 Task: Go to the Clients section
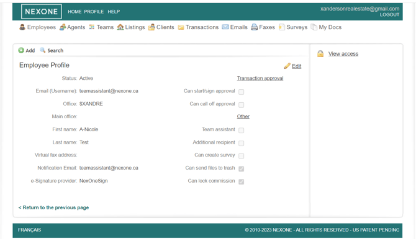(x=165, y=27)
